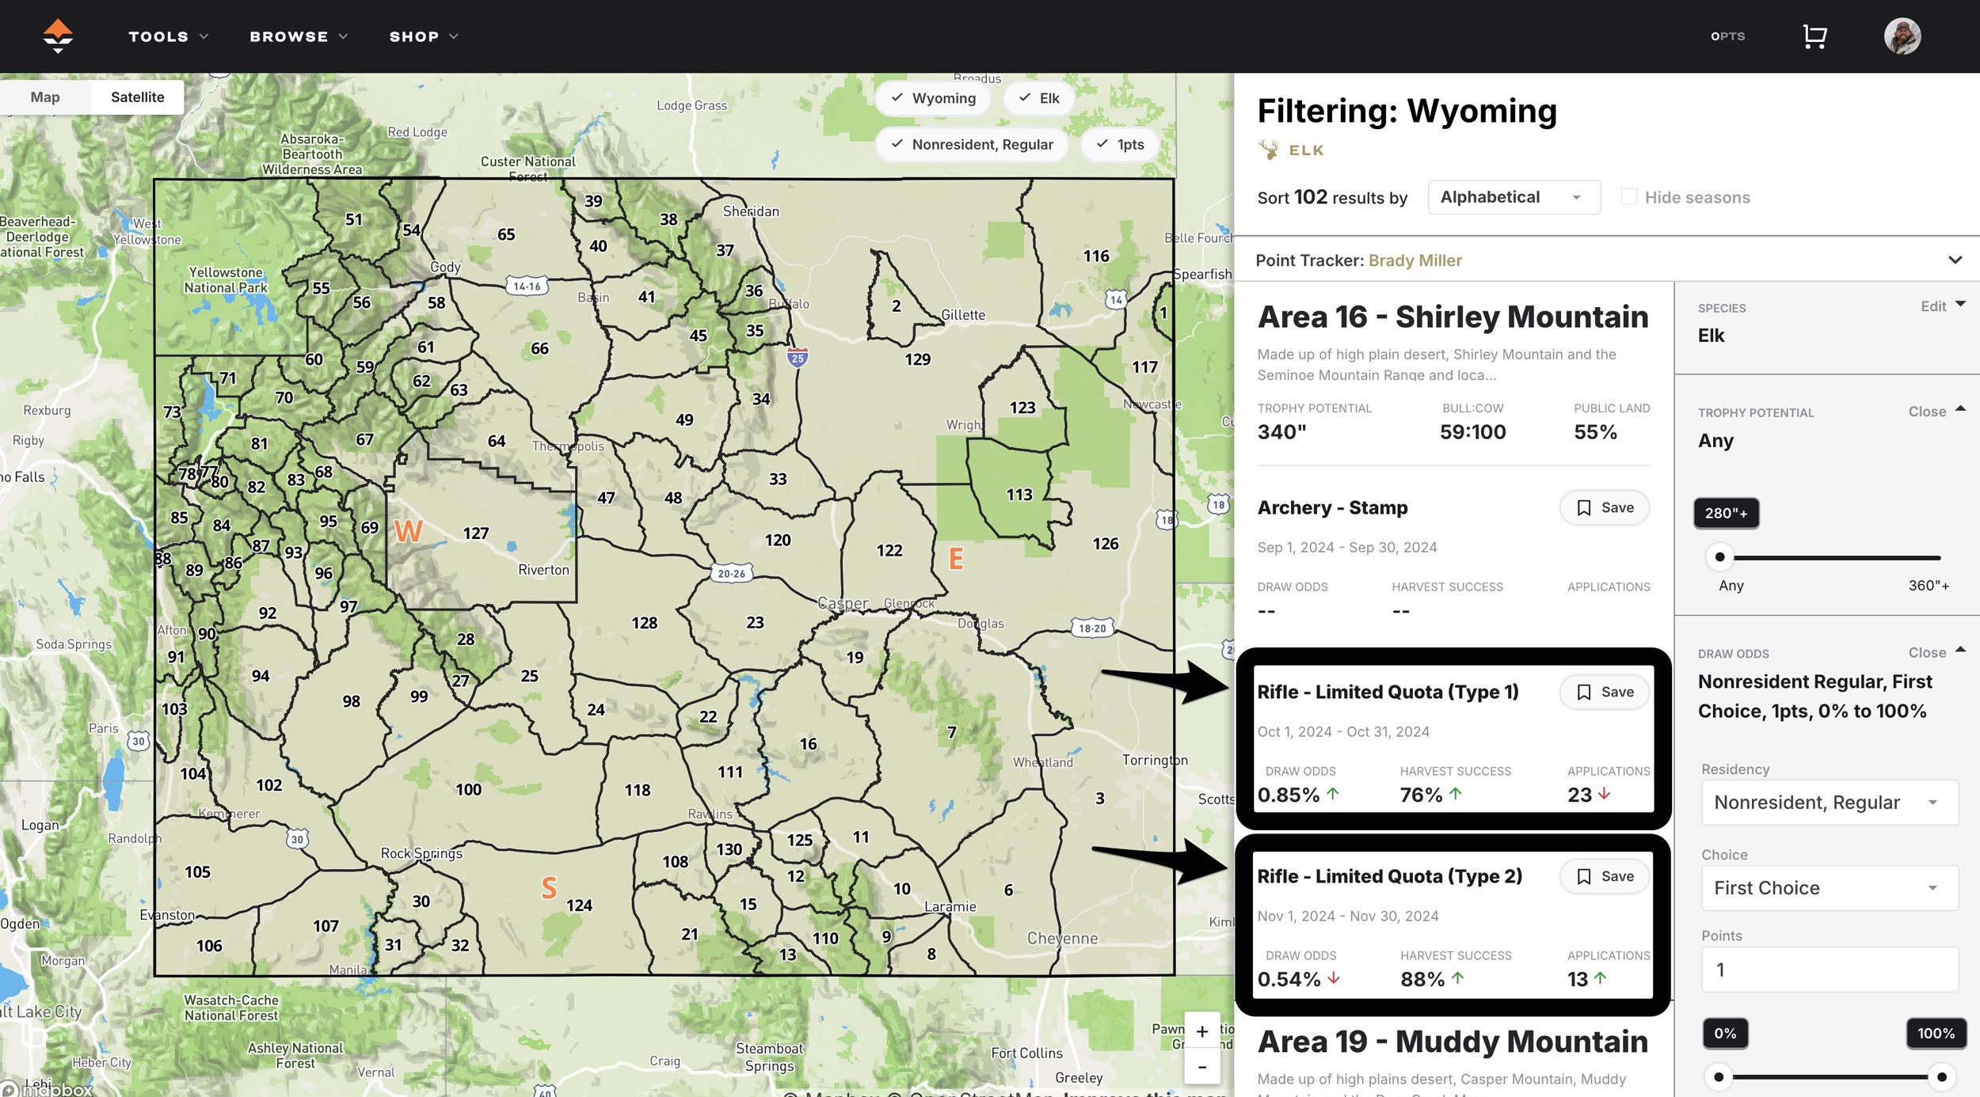Open the Alphabetical sort dropdown
Viewport: 1980px width, 1097px height.
point(1512,197)
